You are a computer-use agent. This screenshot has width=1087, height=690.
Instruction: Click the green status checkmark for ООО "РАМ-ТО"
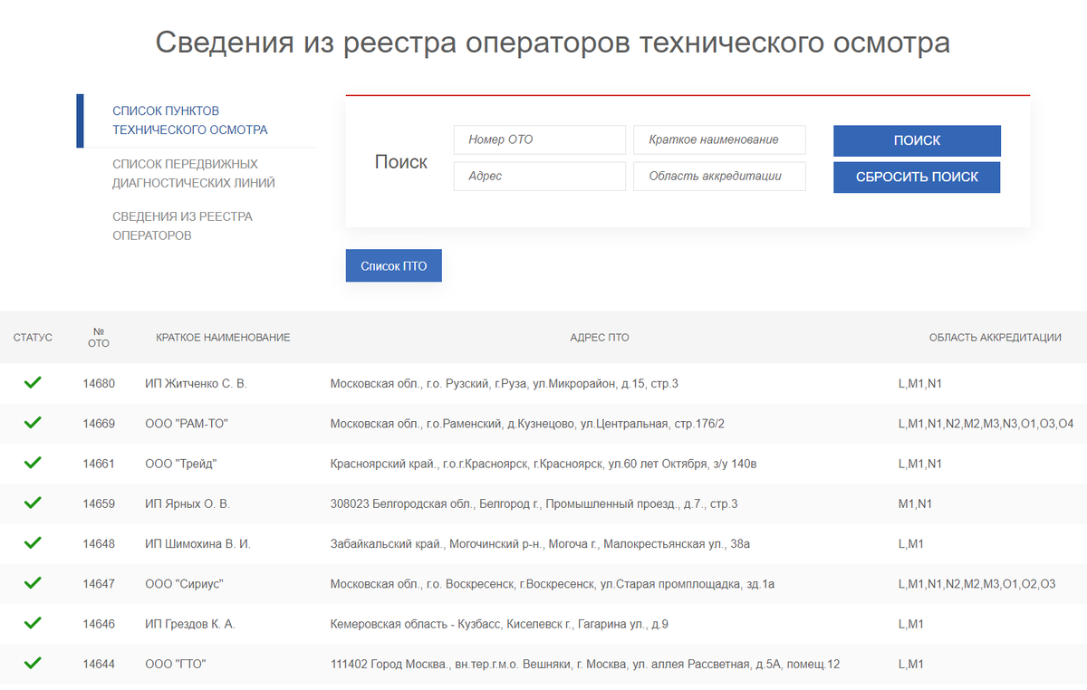point(33,423)
